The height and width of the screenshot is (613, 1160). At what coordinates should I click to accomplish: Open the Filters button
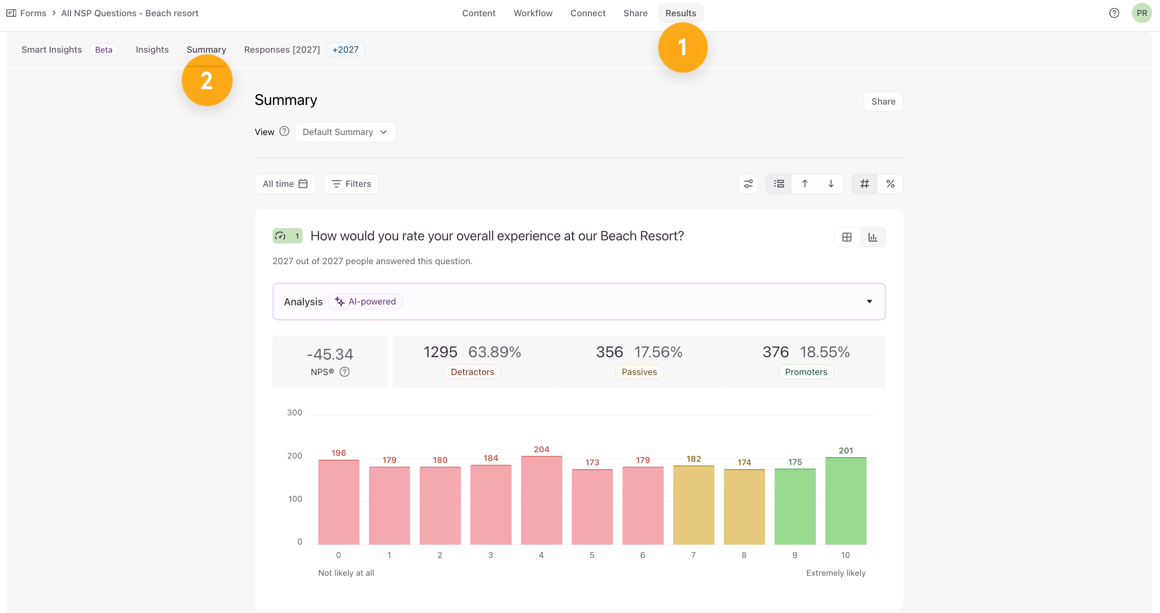point(351,184)
